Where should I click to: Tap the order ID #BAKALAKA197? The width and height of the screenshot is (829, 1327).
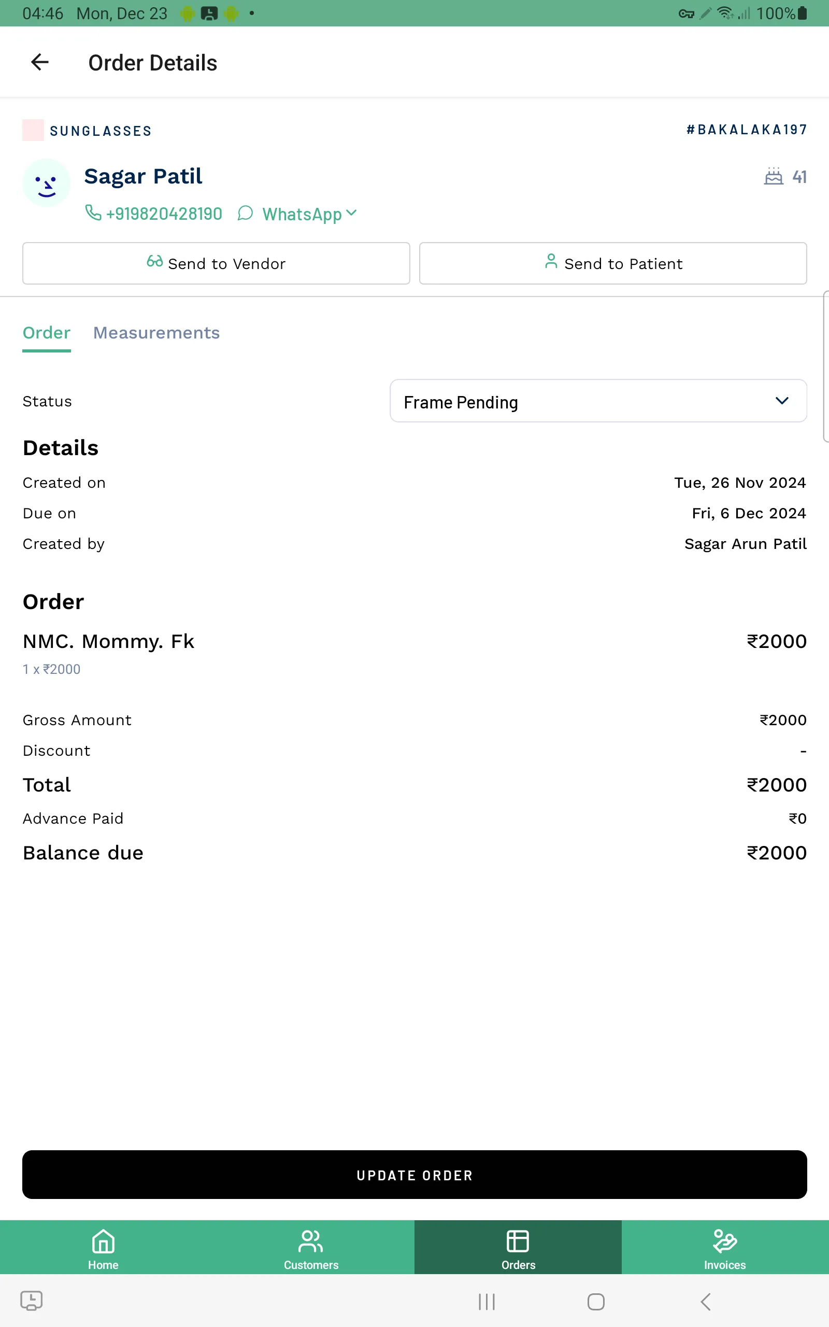[x=747, y=130]
